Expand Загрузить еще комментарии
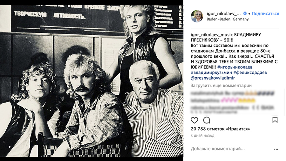The height and width of the screenshot is (161, 286). [221, 85]
